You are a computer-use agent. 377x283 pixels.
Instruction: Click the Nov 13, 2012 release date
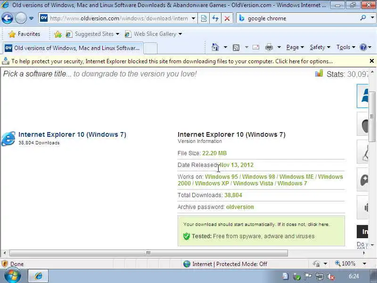point(237,165)
